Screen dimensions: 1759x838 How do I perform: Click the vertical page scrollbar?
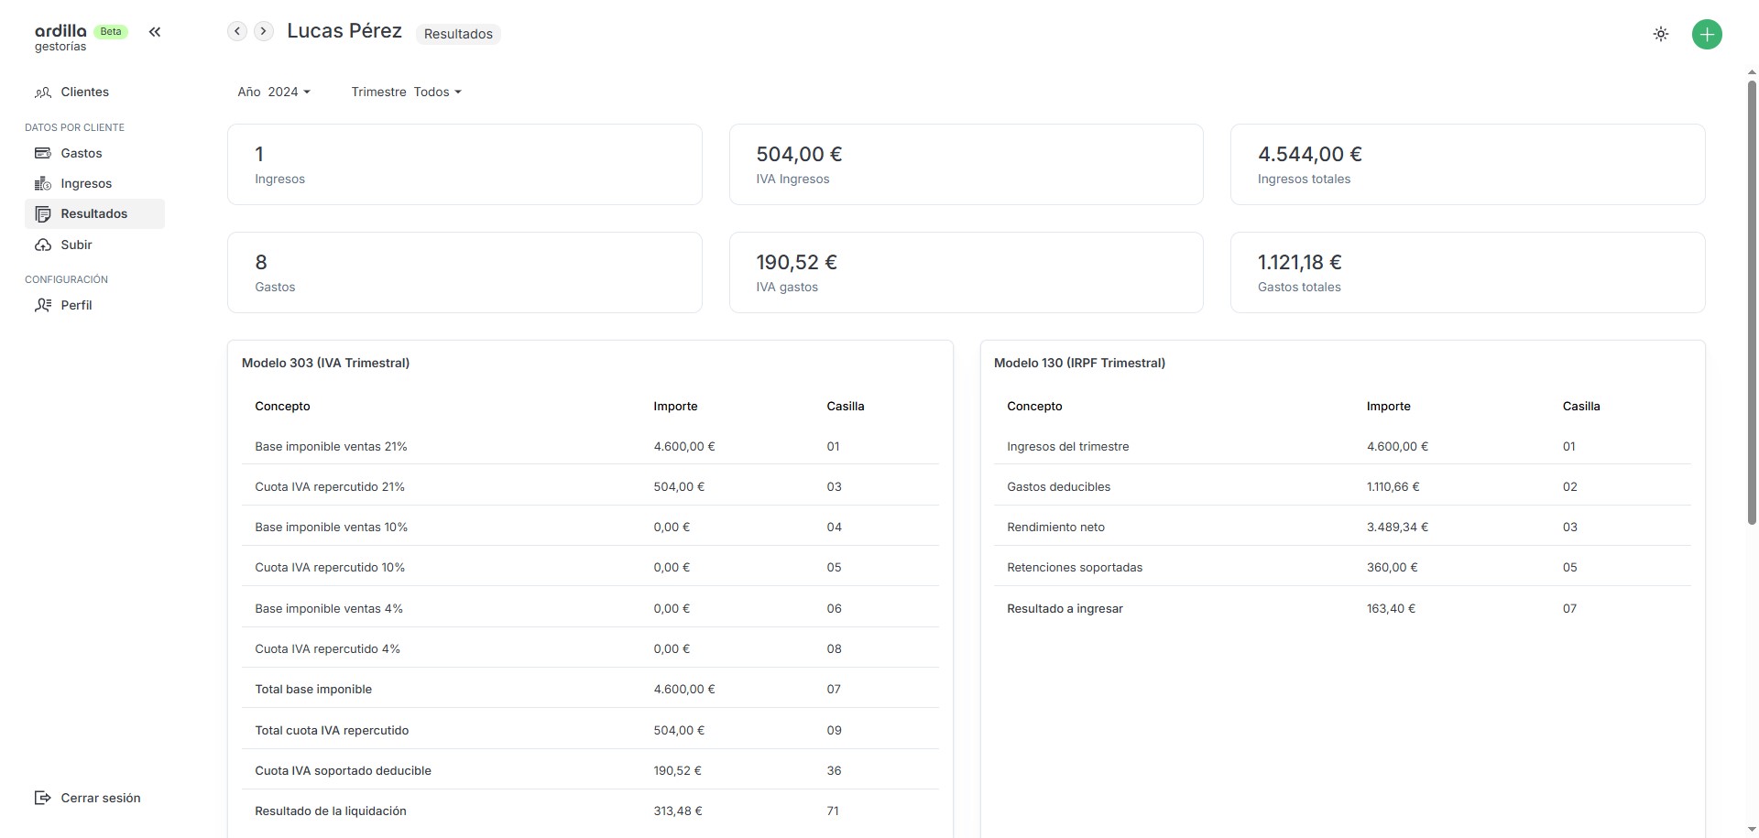(1752, 302)
